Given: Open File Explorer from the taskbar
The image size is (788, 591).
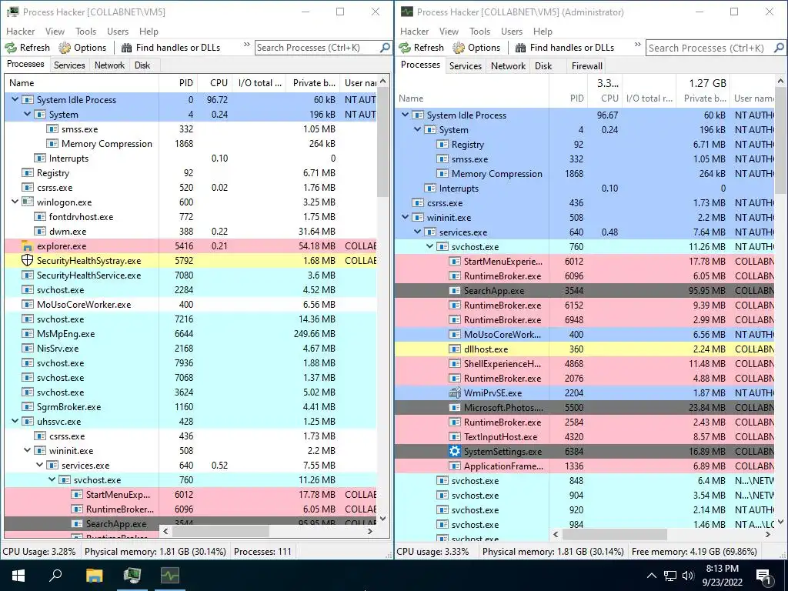Looking at the screenshot, I should pos(94,576).
